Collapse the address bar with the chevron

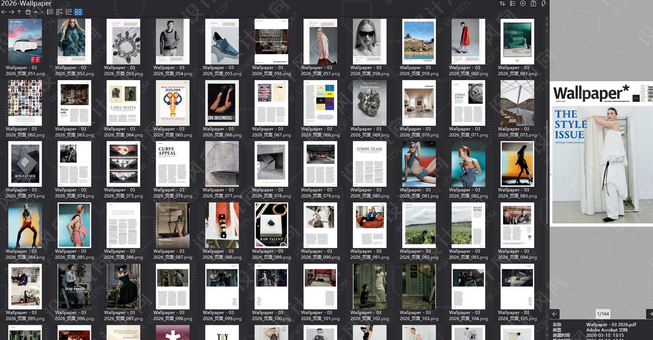click(36, 12)
